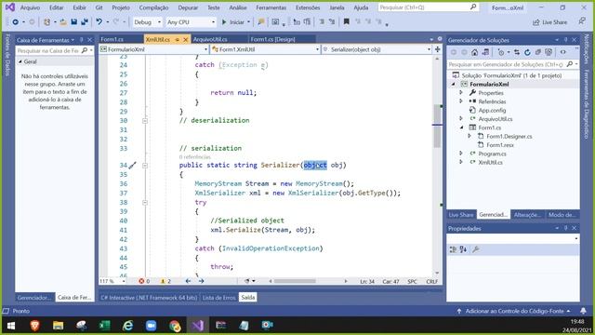This screenshot has width=595, height=335.
Task: Click the wrench Property Pages icon
Action: (x=475, y=249)
